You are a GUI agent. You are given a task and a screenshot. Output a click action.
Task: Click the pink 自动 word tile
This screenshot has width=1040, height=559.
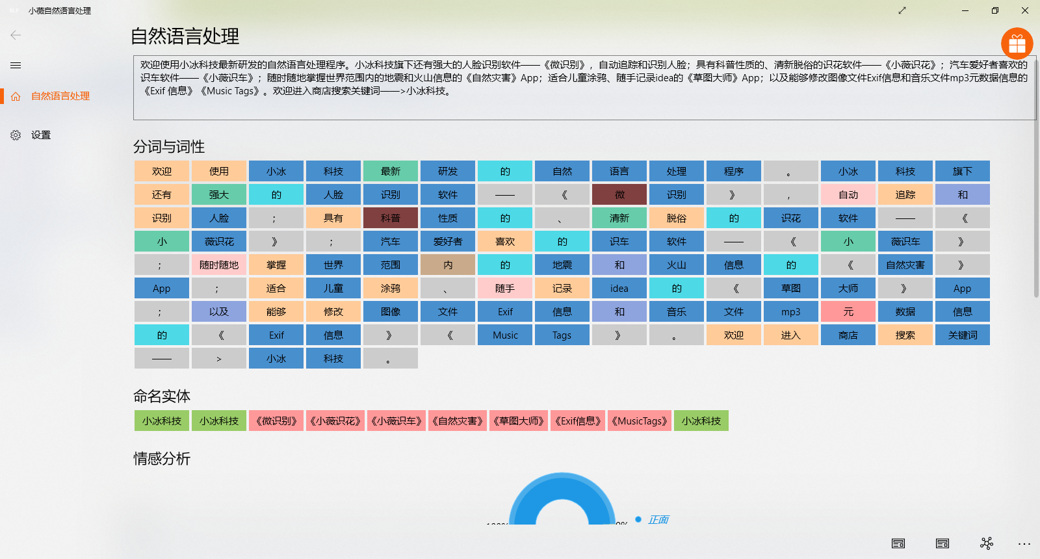coord(848,194)
